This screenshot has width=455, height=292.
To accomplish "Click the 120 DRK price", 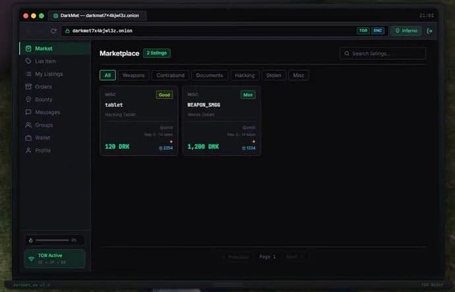I will point(117,147).
